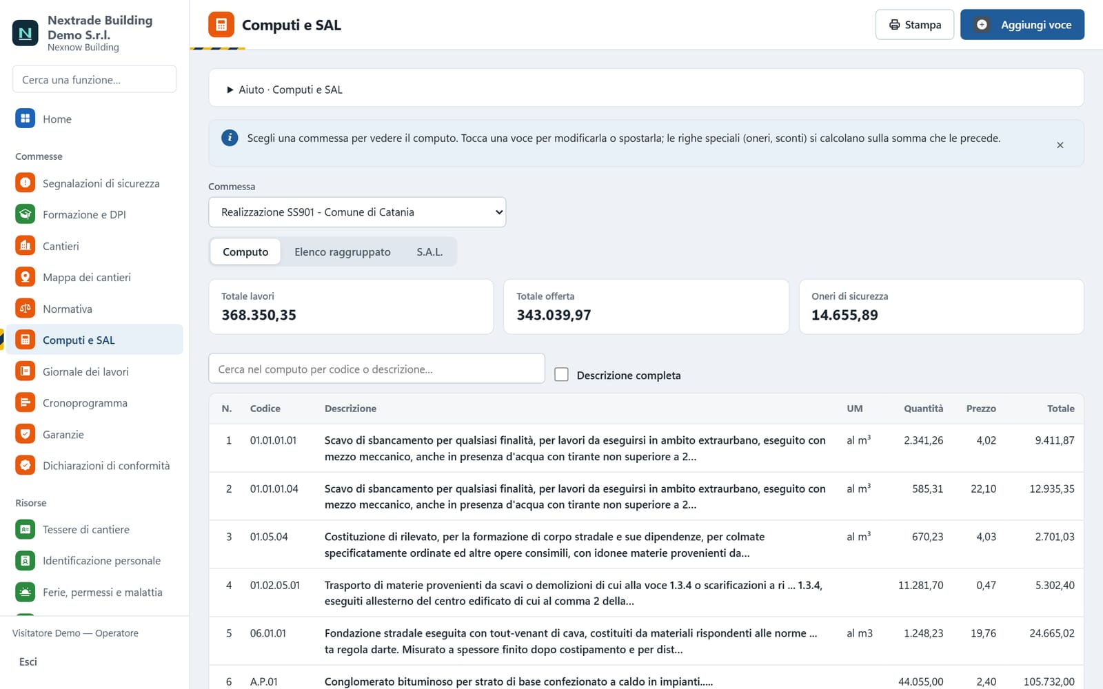Select row with code 01.01.01.01

point(646,448)
